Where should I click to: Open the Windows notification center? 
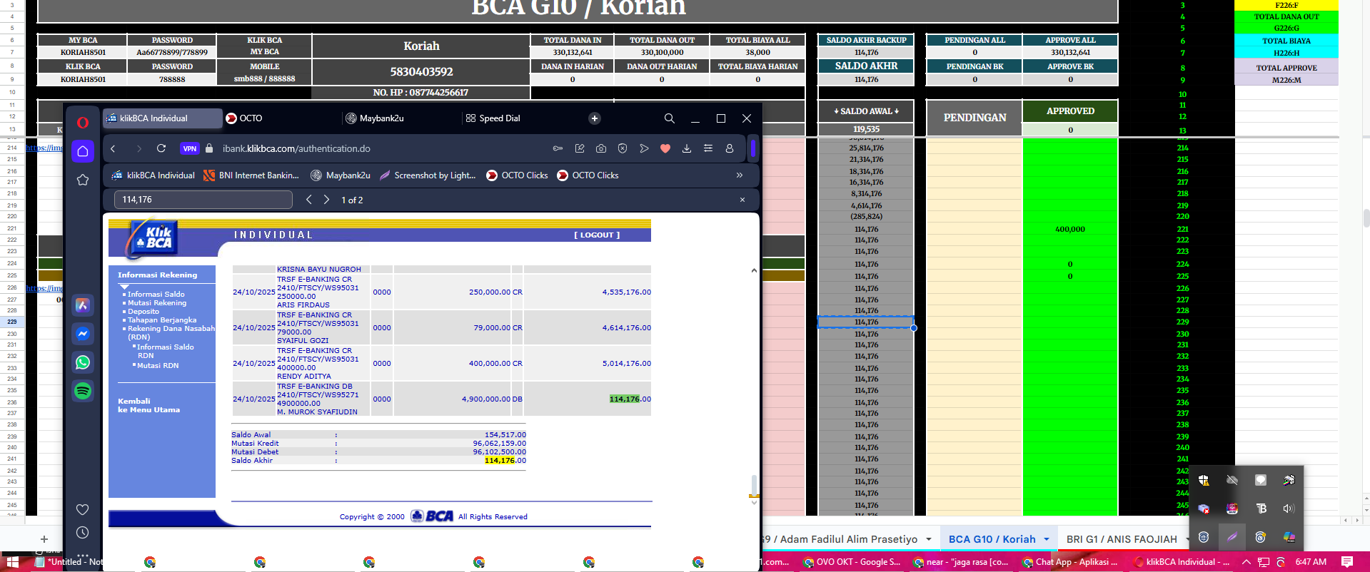pos(1347,562)
